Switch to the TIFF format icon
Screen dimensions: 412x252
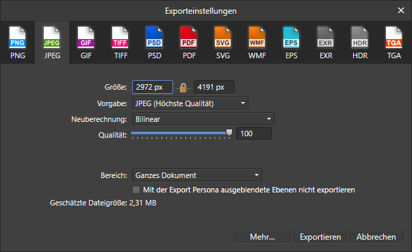120,42
